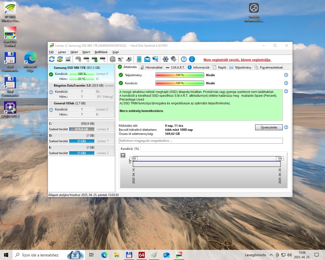Open the Lemez menu

click(62, 52)
